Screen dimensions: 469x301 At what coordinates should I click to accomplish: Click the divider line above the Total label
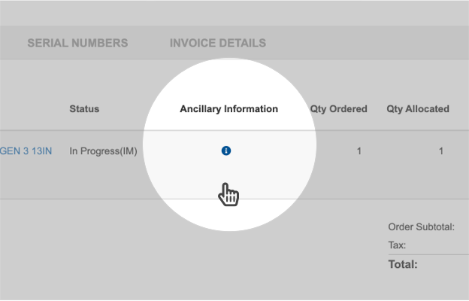pyautogui.click(x=428, y=254)
